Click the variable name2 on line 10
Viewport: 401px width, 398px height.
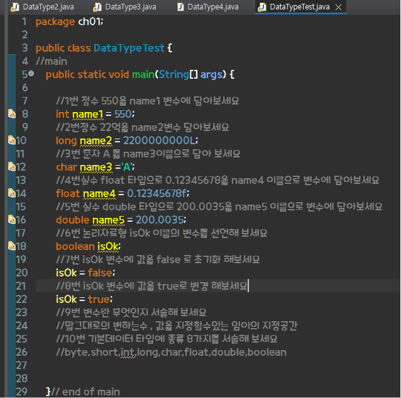click(x=96, y=140)
